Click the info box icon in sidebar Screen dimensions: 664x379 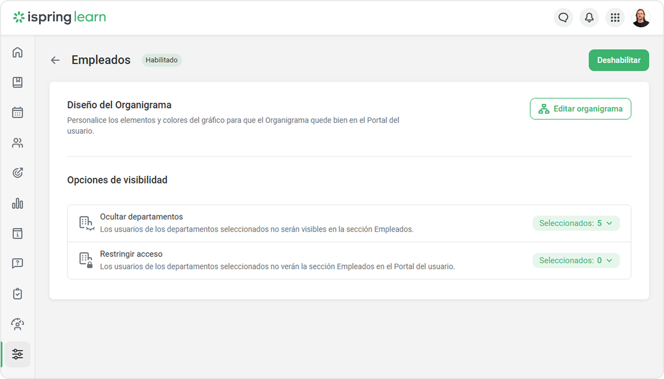(x=18, y=233)
